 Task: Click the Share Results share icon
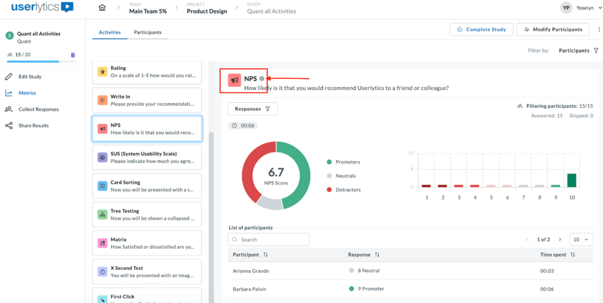(x=8, y=125)
